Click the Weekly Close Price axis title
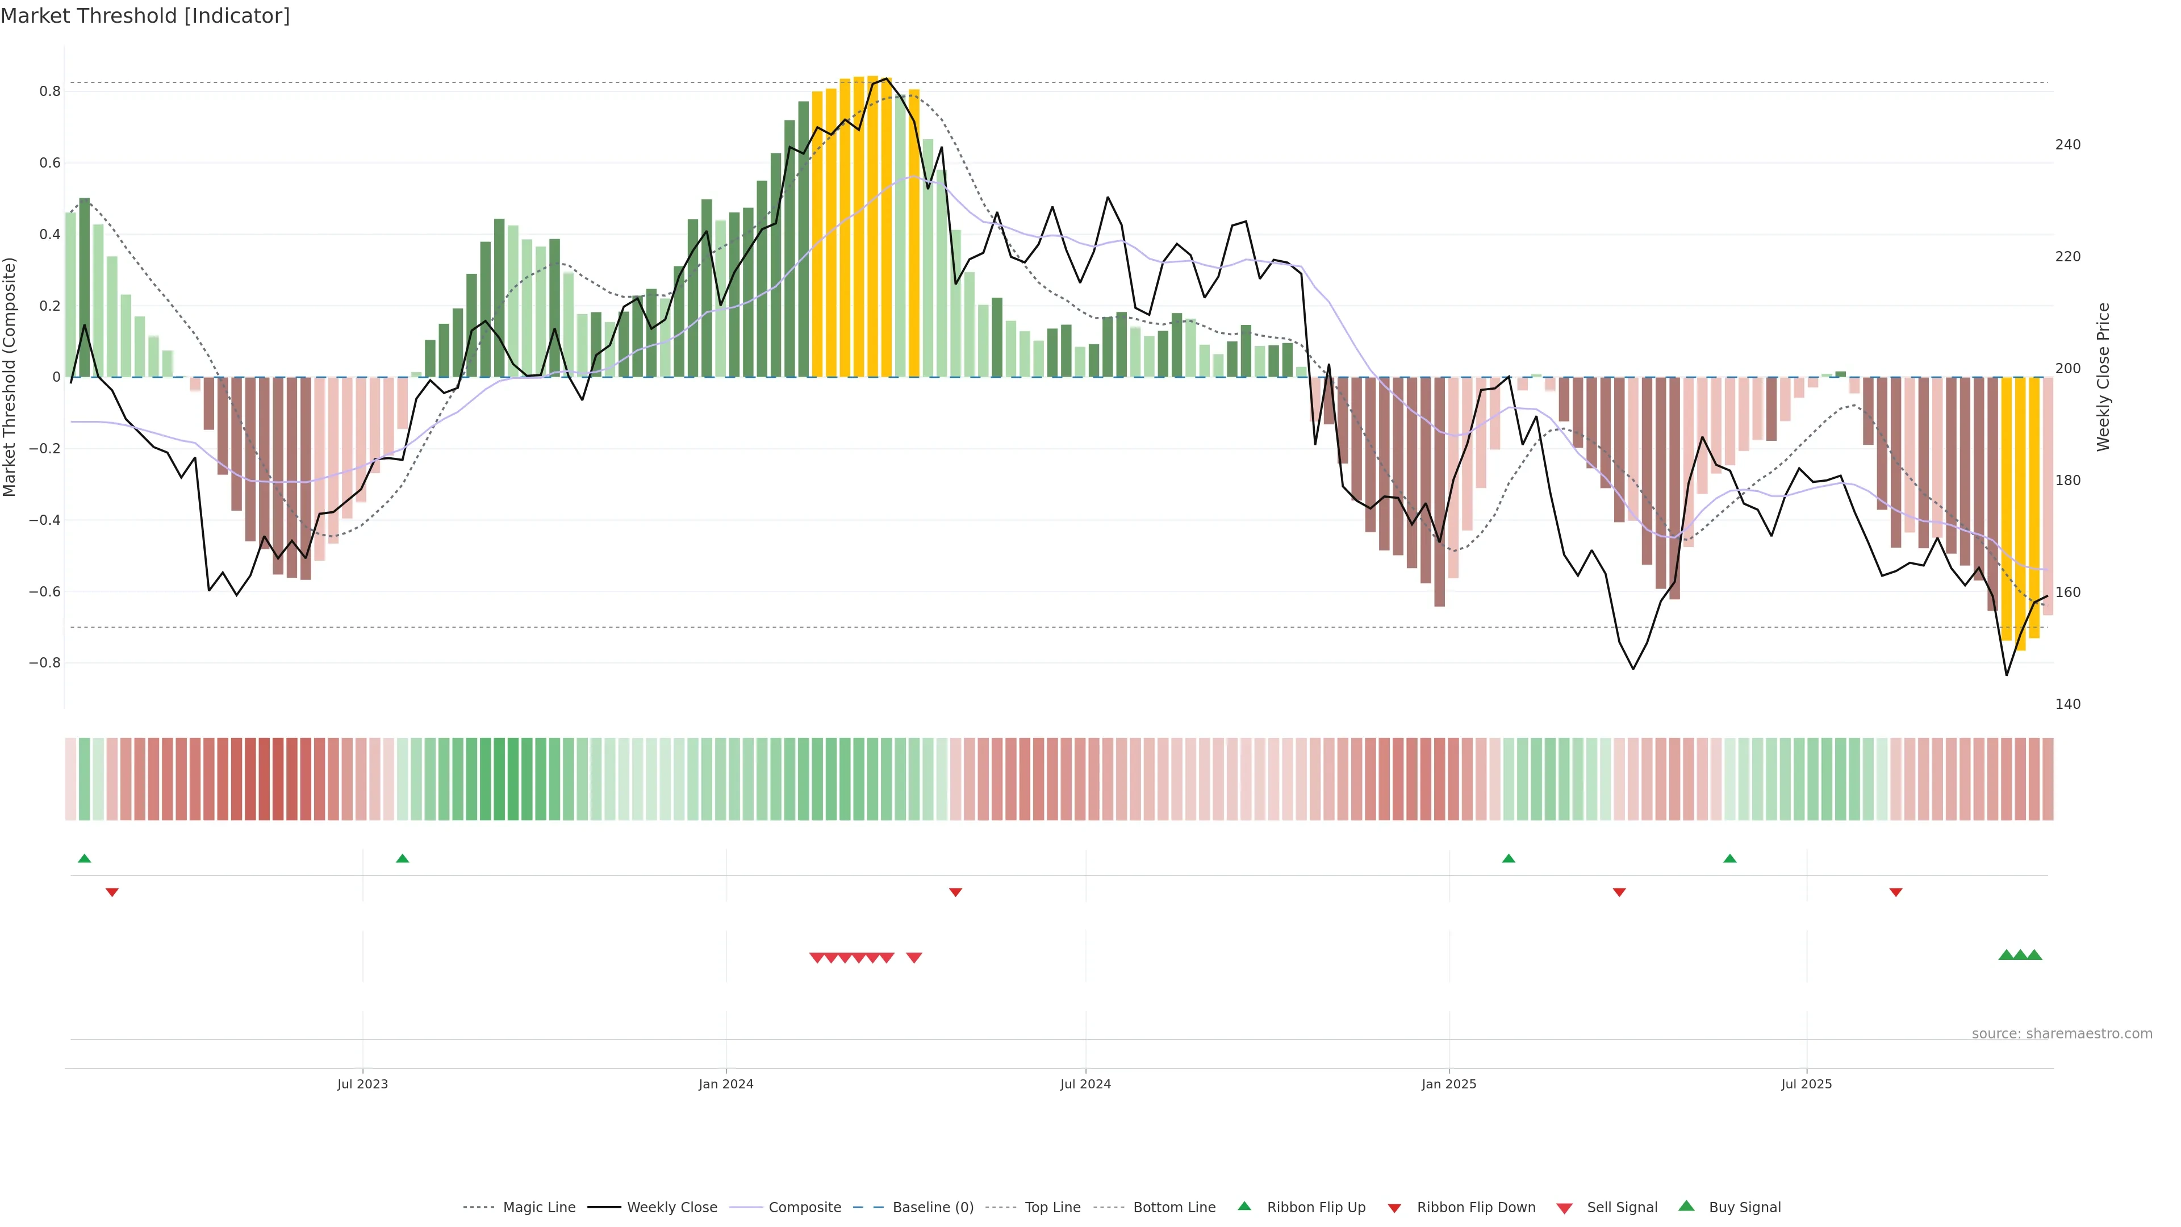The image size is (2181, 1227). pyautogui.click(x=2103, y=377)
